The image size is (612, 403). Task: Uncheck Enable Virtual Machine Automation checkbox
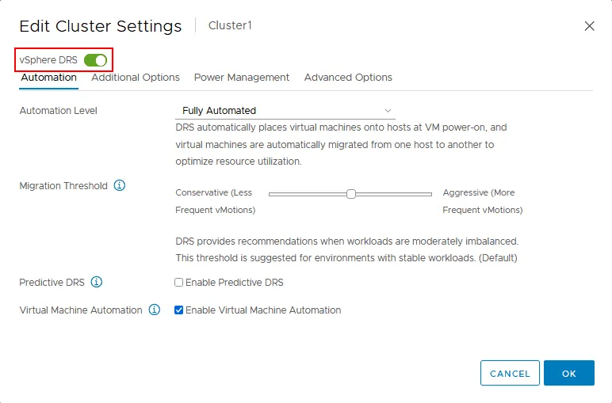click(x=179, y=310)
